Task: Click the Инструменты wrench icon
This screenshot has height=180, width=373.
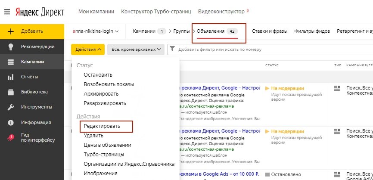Action: click(11, 107)
